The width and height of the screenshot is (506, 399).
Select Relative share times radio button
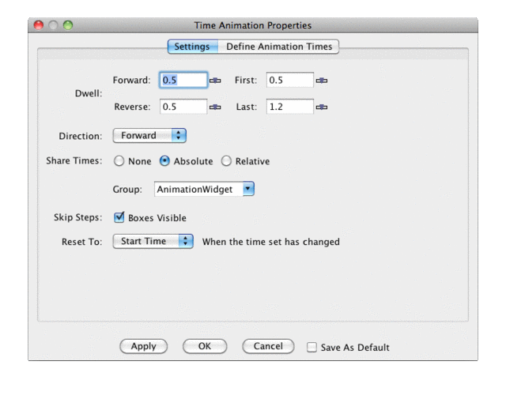coord(227,161)
